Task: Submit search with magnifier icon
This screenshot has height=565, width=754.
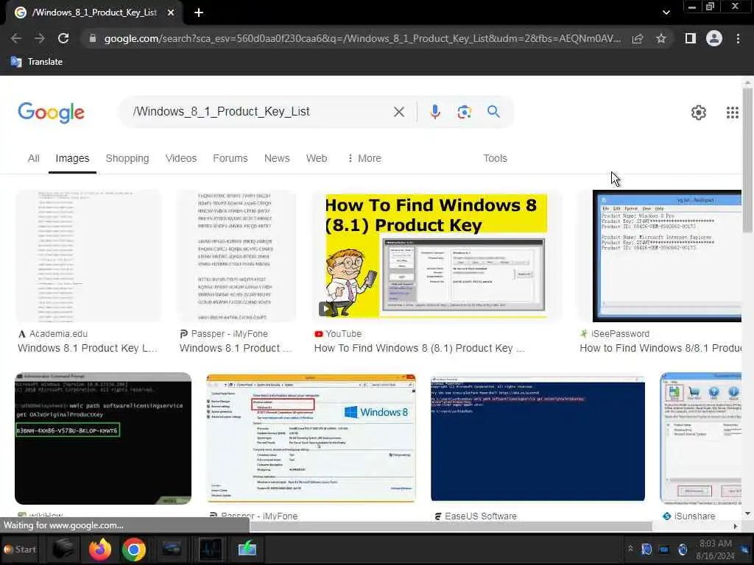Action: click(x=493, y=112)
